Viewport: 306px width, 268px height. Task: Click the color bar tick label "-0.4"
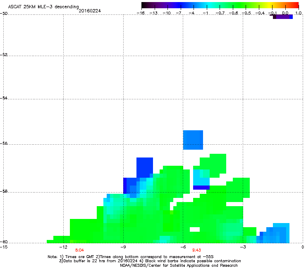click(x=260, y=13)
